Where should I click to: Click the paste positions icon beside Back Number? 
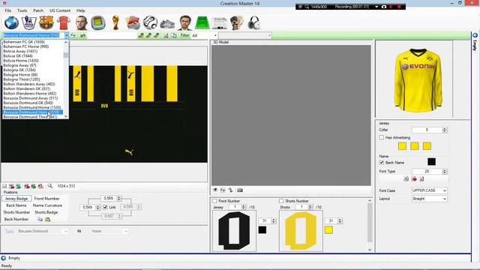click(x=47, y=219)
